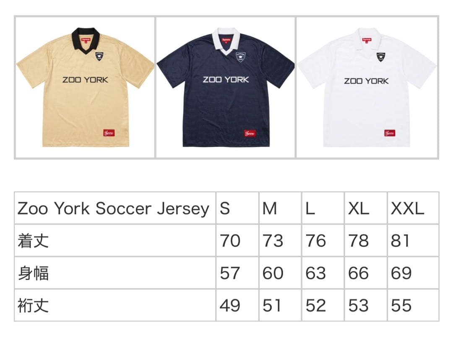Click the 身幅 row label

coord(33,273)
